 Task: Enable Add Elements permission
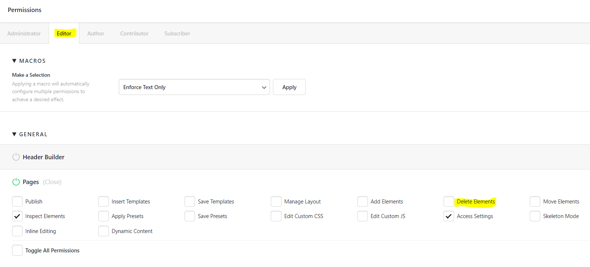point(362,201)
